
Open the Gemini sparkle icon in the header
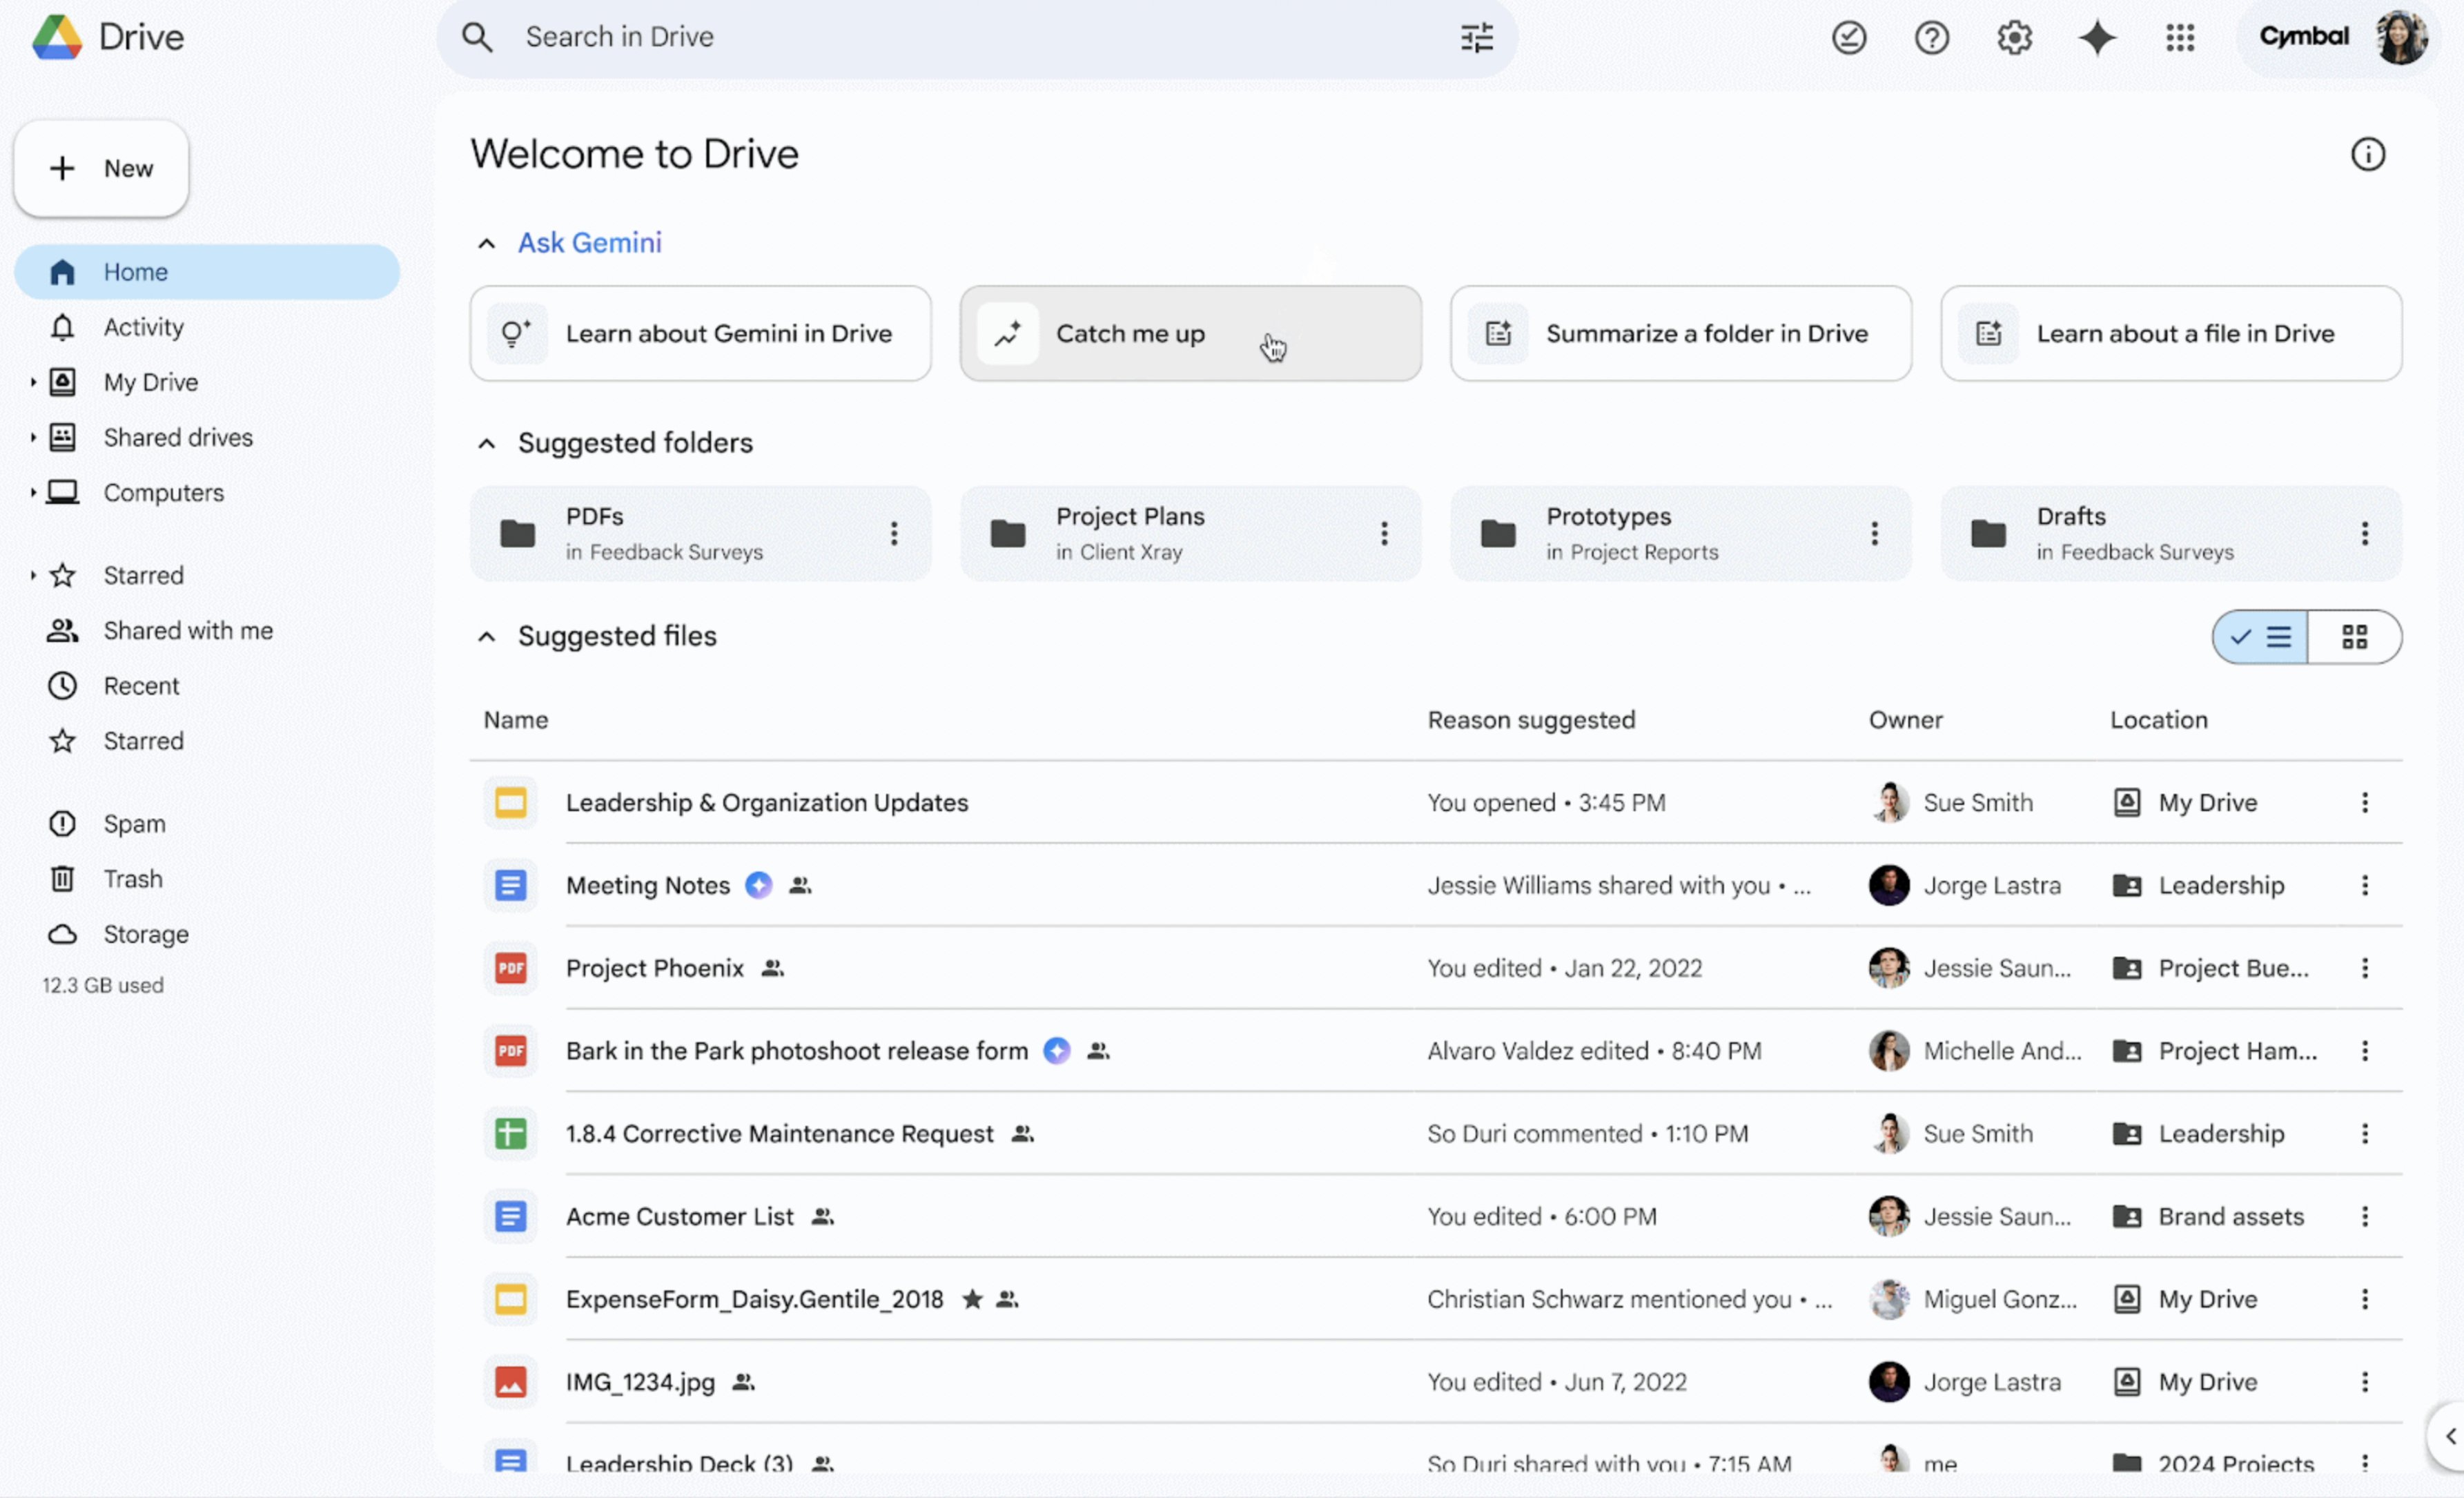click(x=2097, y=38)
